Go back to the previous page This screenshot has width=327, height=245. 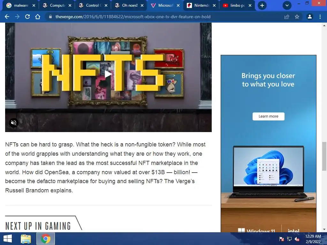pos(7,17)
